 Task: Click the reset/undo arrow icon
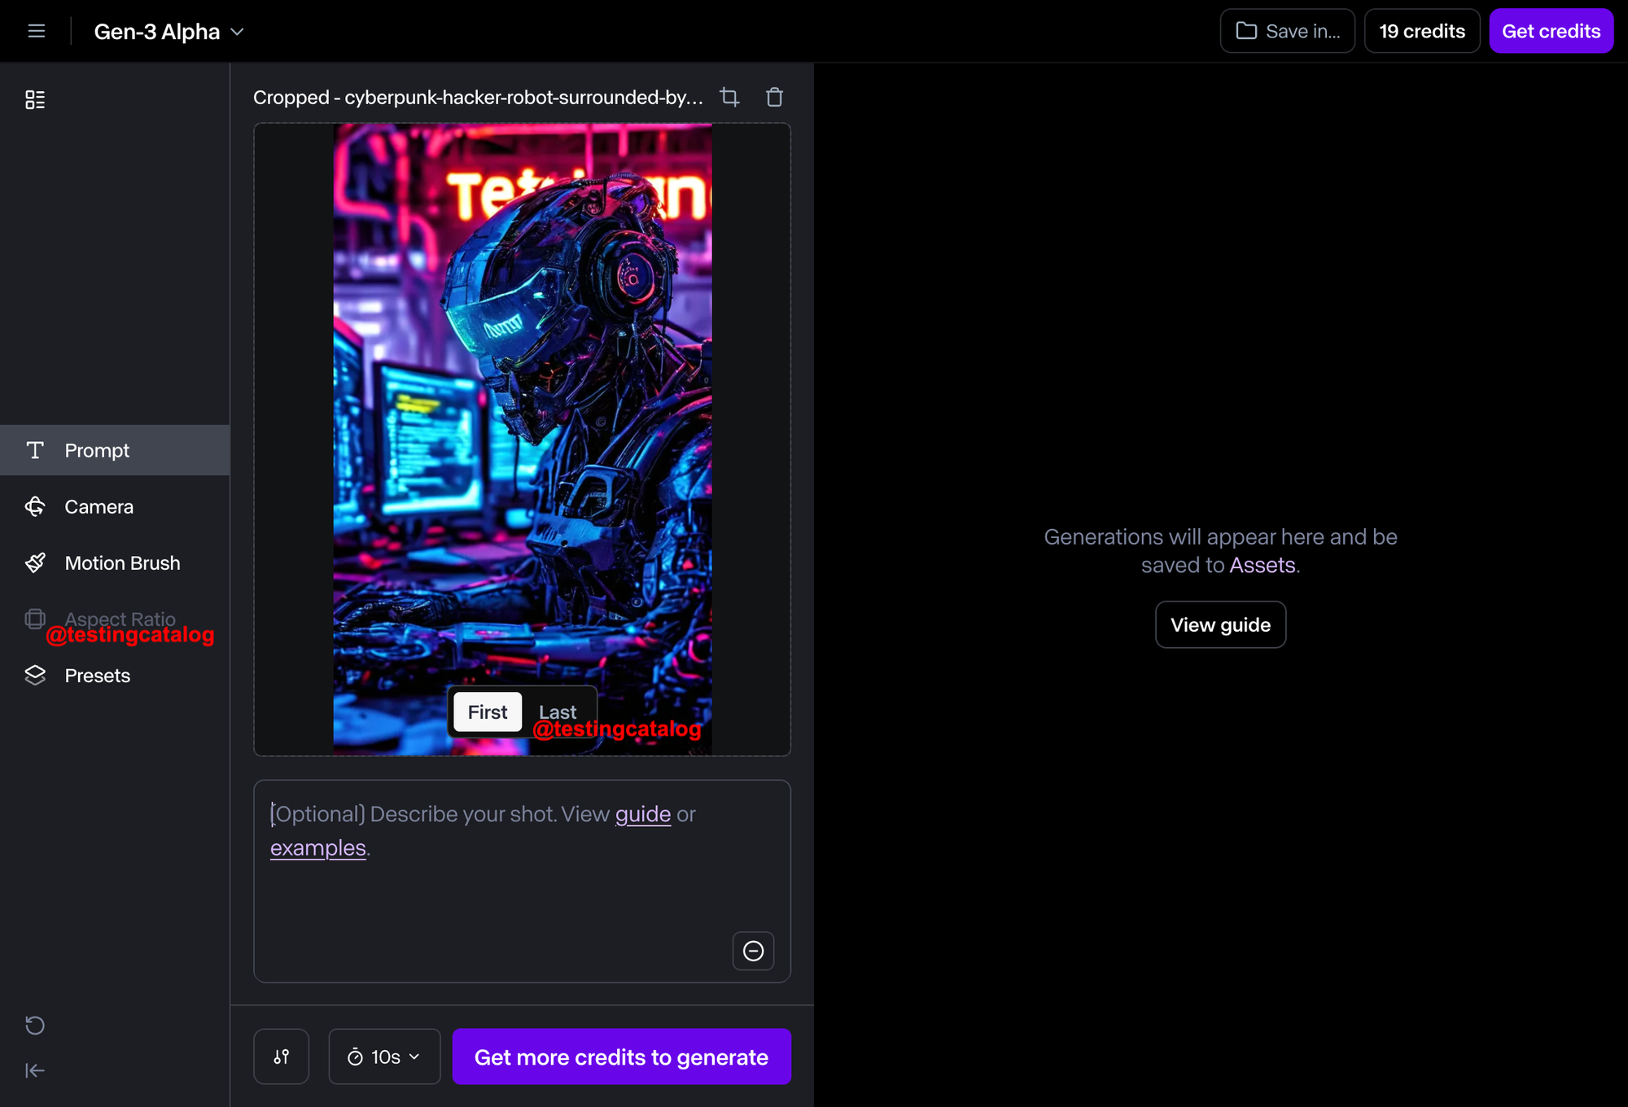tap(35, 1025)
